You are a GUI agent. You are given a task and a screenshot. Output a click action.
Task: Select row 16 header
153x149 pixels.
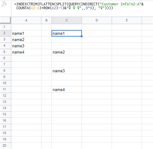tap(5, 121)
